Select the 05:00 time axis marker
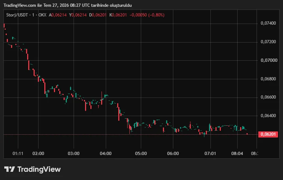 tap(141, 154)
